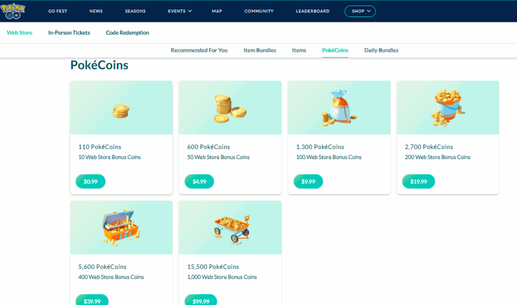Click the Pokémon GO logo
This screenshot has width=517, height=305.
[x=13, y=11]
